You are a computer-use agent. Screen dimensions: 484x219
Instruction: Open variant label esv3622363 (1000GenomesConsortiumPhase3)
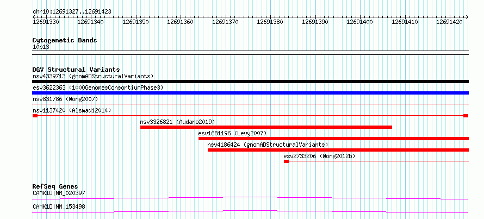pyautogui.click(x=98, y=88)
